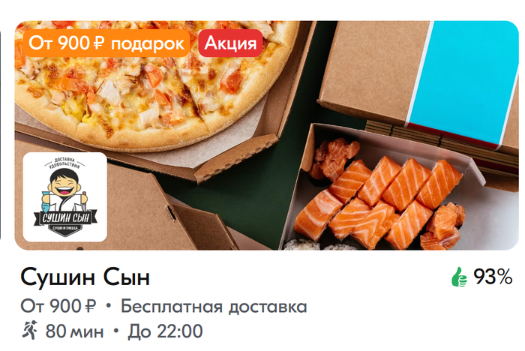The width and height of the screenshot is (525, 351).
Task: Select the Сушин Сын restaurant logo thumbnail
Action: (65, 197)
